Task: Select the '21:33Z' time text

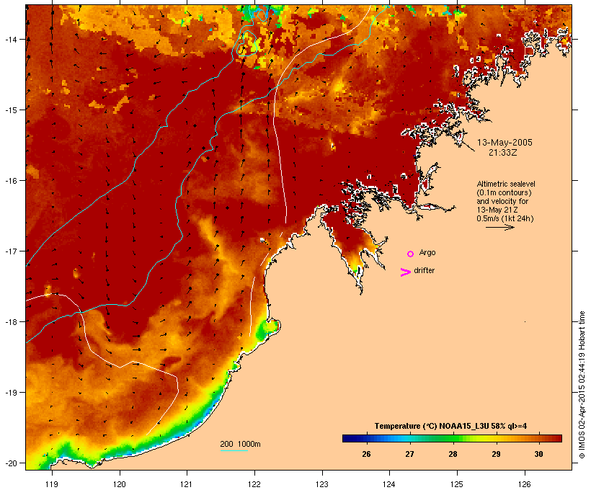Action: tap(503, 153)
